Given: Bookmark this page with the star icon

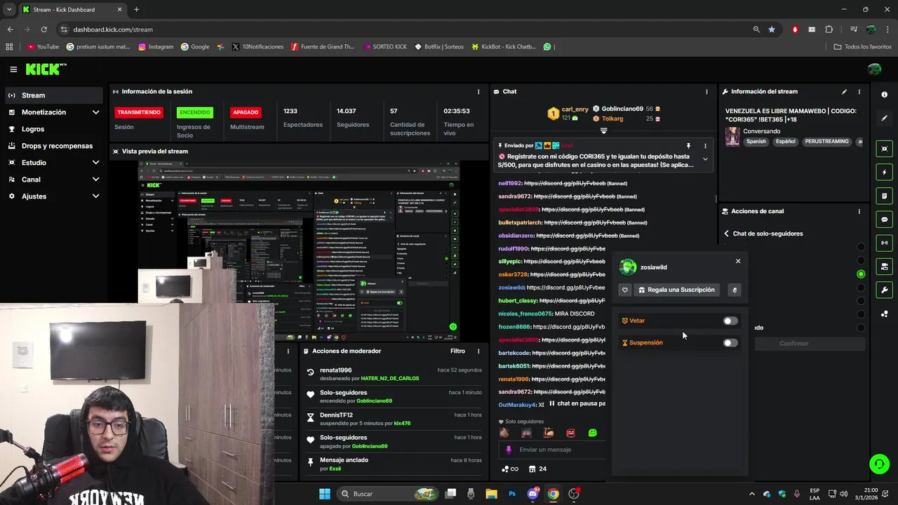Looking at the screenshot, I should click(x=772, y=29).
